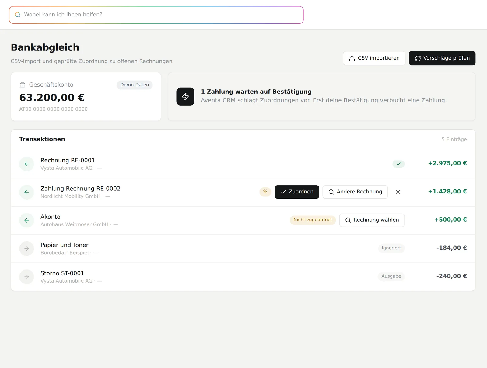Click the outgoing arrow icon for Storno ST-0001

[x=26, y=277]
